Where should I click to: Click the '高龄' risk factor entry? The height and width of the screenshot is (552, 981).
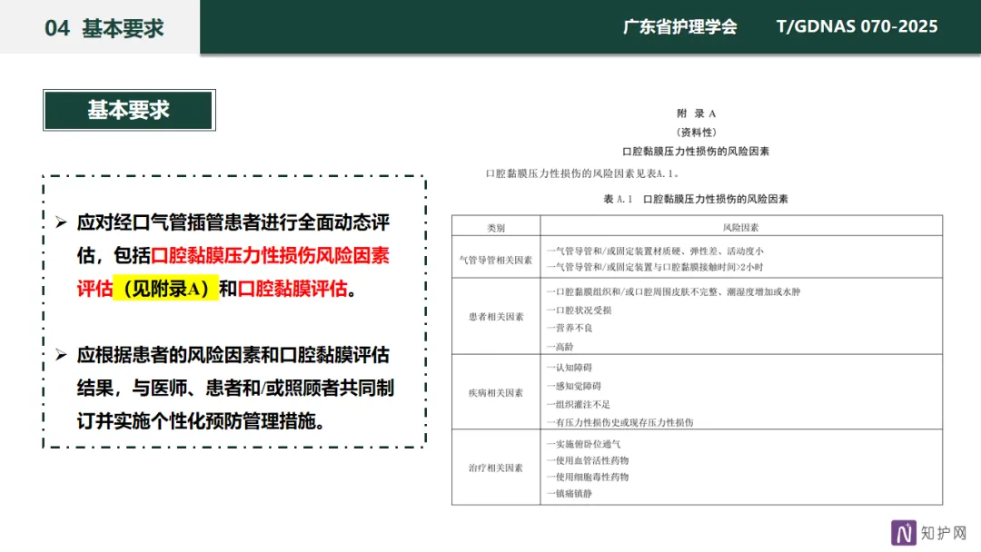560,346
